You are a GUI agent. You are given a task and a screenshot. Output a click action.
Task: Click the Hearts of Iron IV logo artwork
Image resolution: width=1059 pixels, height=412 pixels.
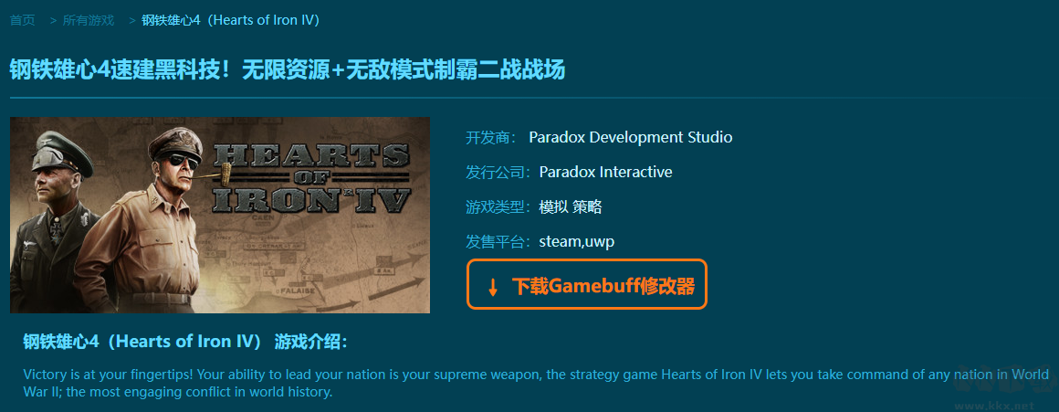(x=312, y=177)
